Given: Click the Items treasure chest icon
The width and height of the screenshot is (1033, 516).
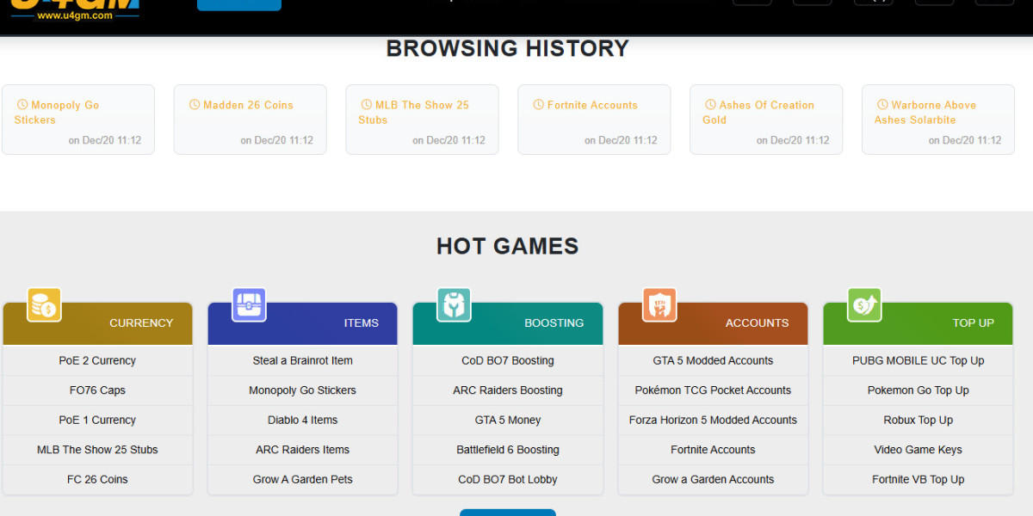Looking at the screenshot, I should tap(249, 305).
